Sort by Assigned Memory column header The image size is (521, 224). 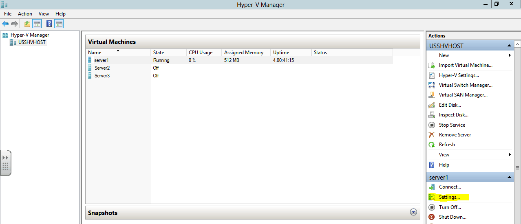pos(246,53)
